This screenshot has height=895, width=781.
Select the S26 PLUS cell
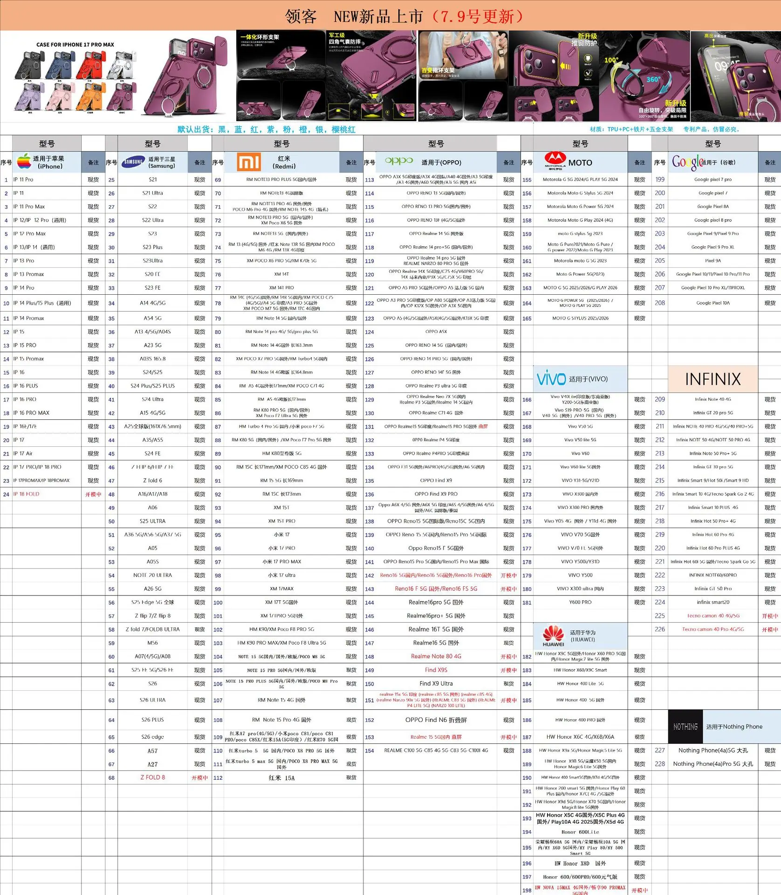tap(153, 720)
